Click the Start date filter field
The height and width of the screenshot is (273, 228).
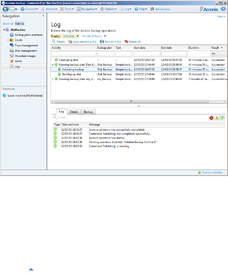(x=147, y=54)
